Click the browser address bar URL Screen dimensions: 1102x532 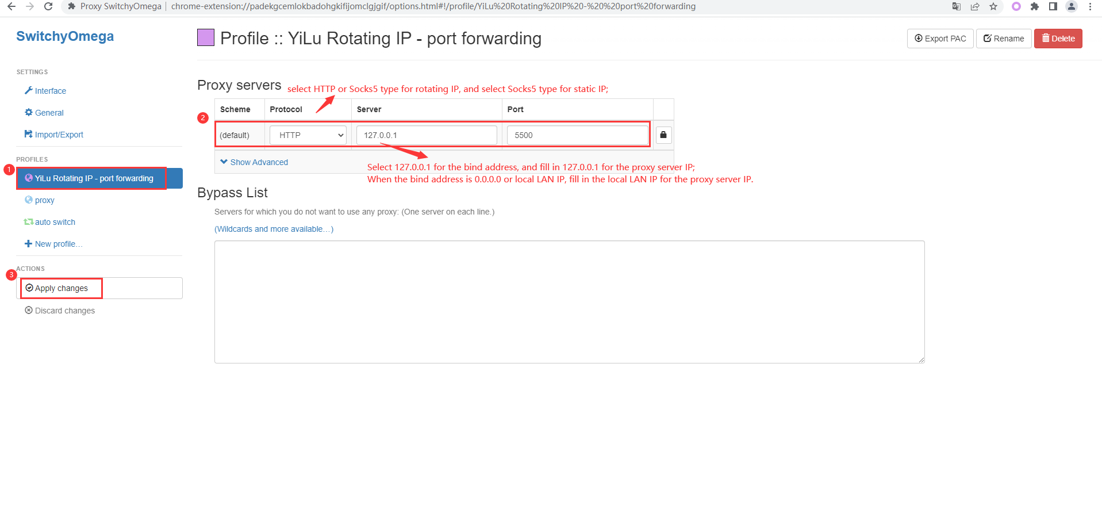coord(433,6)
